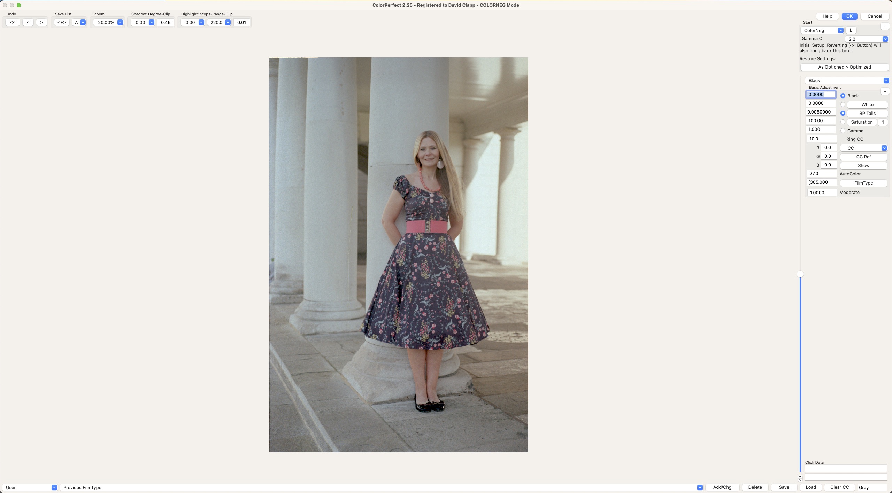Screen dimensions: 892x493
Task: Click the FilmType button
Action: [x=863, y=183]
